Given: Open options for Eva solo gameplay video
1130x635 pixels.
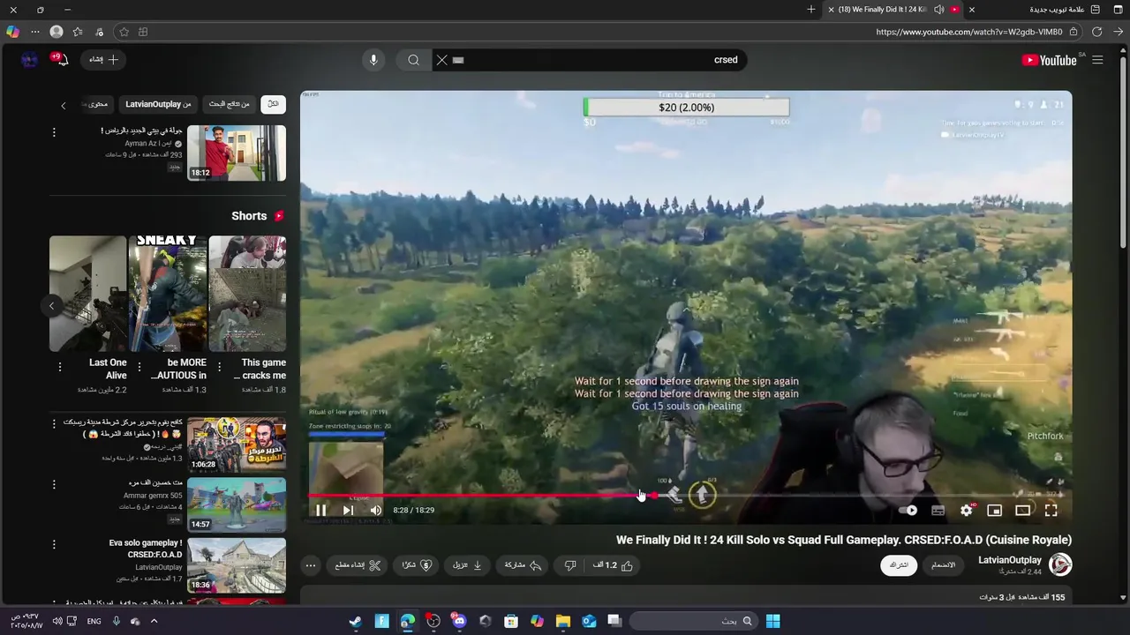Looking at the screenshot, I should [54, 544].
